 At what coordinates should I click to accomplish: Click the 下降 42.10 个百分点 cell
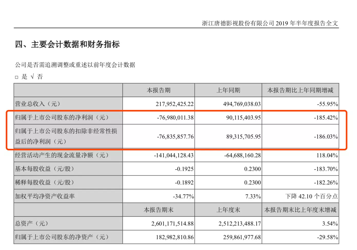point(311,196)
